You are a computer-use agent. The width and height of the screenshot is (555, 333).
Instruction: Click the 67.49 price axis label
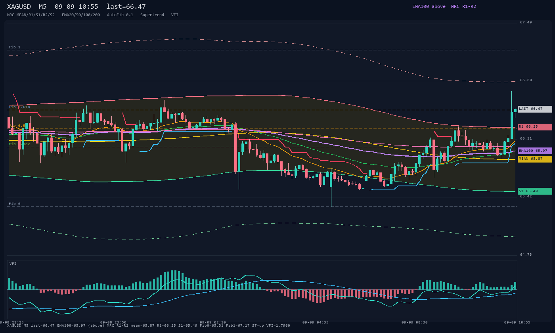[526, 22]
